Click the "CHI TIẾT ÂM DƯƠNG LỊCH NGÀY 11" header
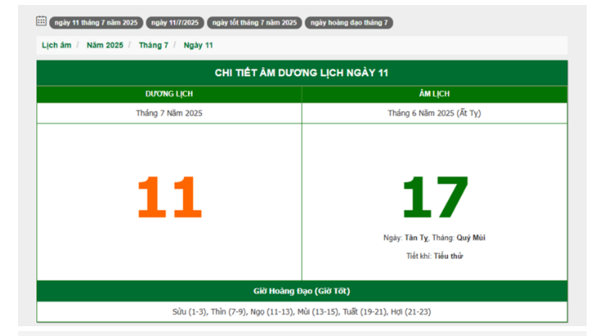594x336 pixels. tap(301, 73)
